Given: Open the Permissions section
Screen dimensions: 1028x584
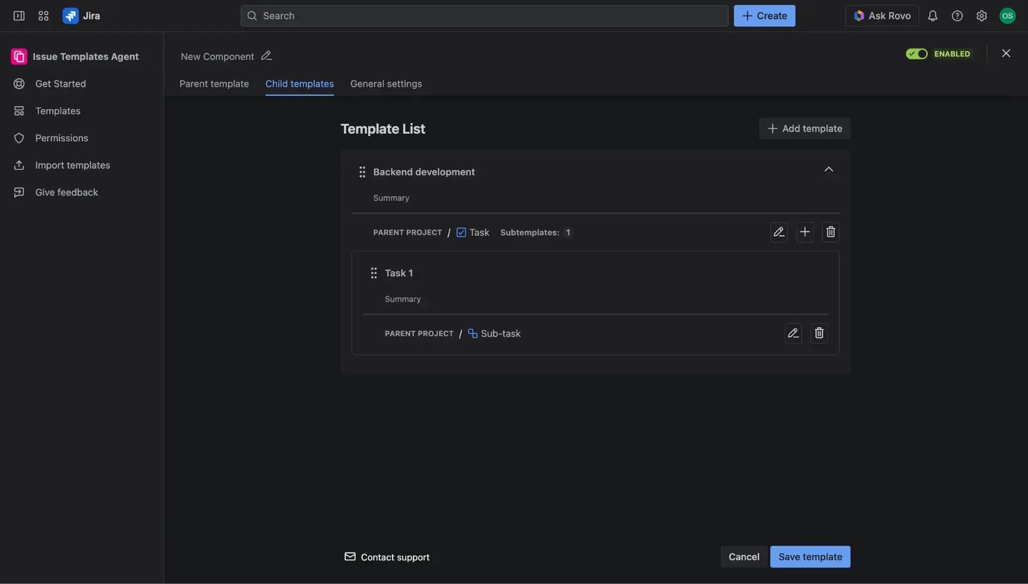Looking at the screenshot, I should [x=62, y=137].
